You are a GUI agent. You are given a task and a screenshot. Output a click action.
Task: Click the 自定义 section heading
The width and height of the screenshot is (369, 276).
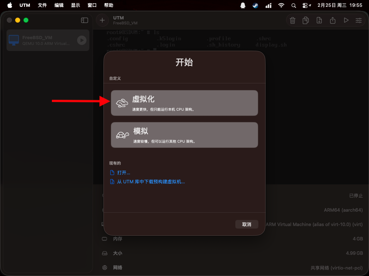pos(115,78)
